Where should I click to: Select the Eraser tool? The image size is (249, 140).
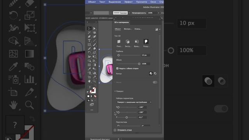tap(94, 49)
